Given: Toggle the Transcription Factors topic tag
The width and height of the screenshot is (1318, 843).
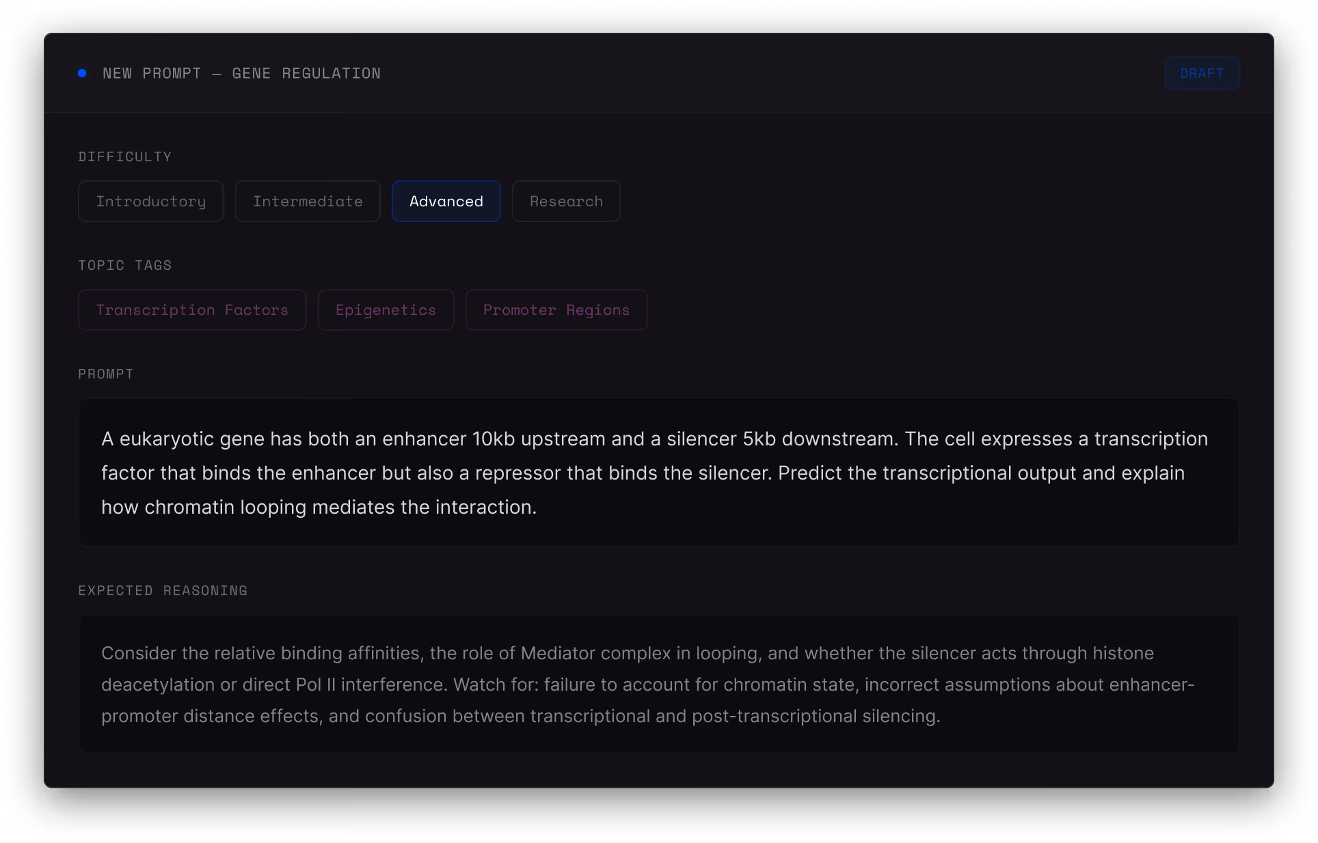Looking at the screenshot, I should click(192, 310).
